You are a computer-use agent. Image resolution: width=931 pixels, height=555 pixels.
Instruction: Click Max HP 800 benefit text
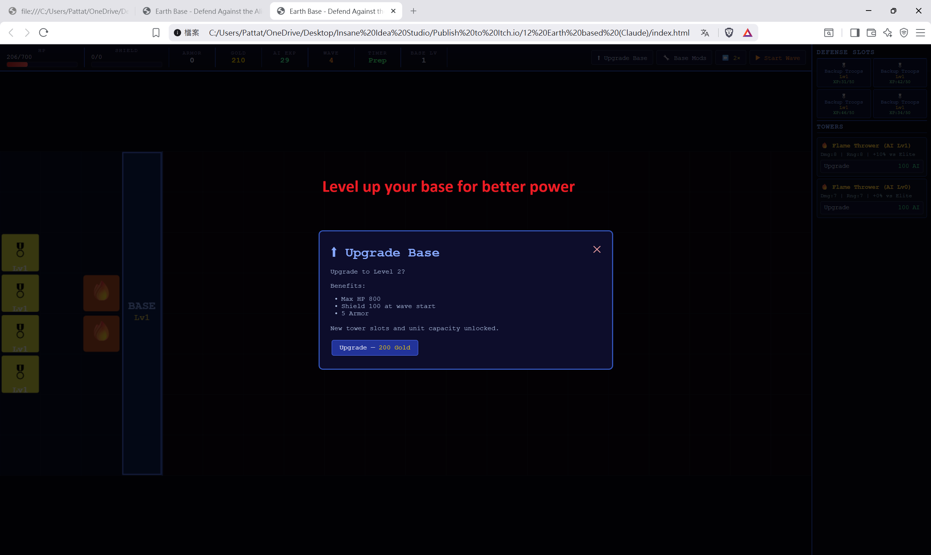pyautogui.click(x=360, y=299)
